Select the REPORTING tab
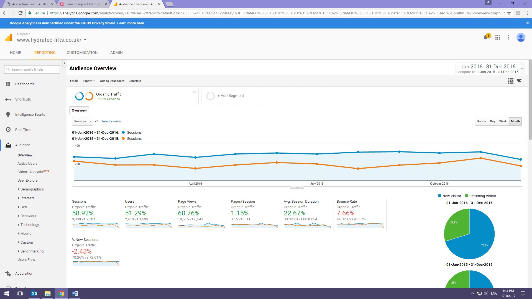532x299 pixels. click(x=45, y=53)
